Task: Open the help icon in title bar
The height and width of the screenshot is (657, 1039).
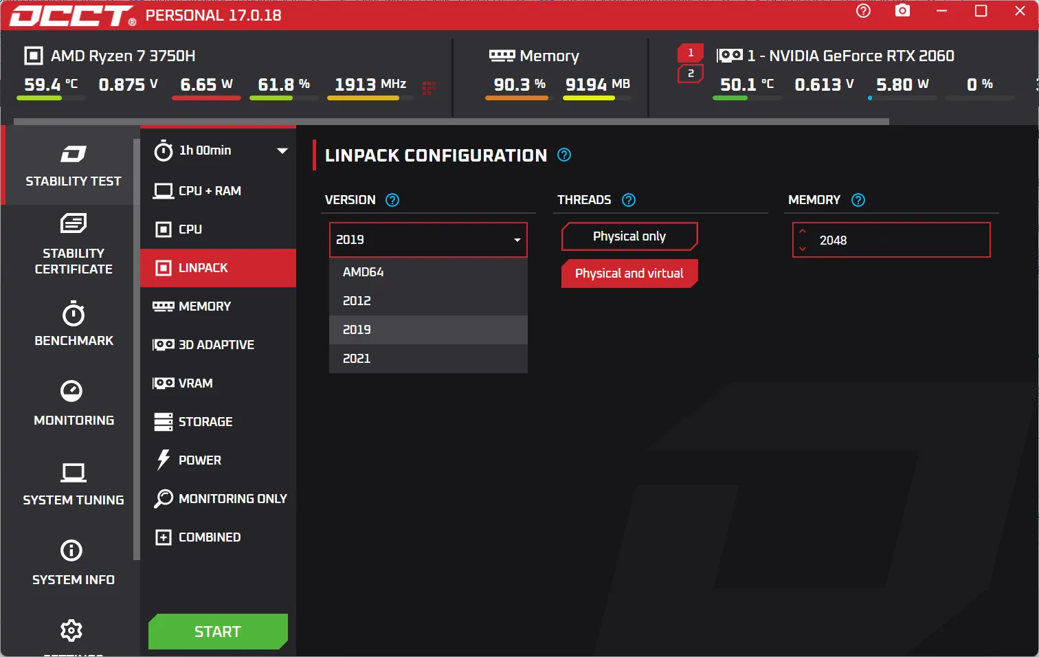Action: [x=863, y=11]
